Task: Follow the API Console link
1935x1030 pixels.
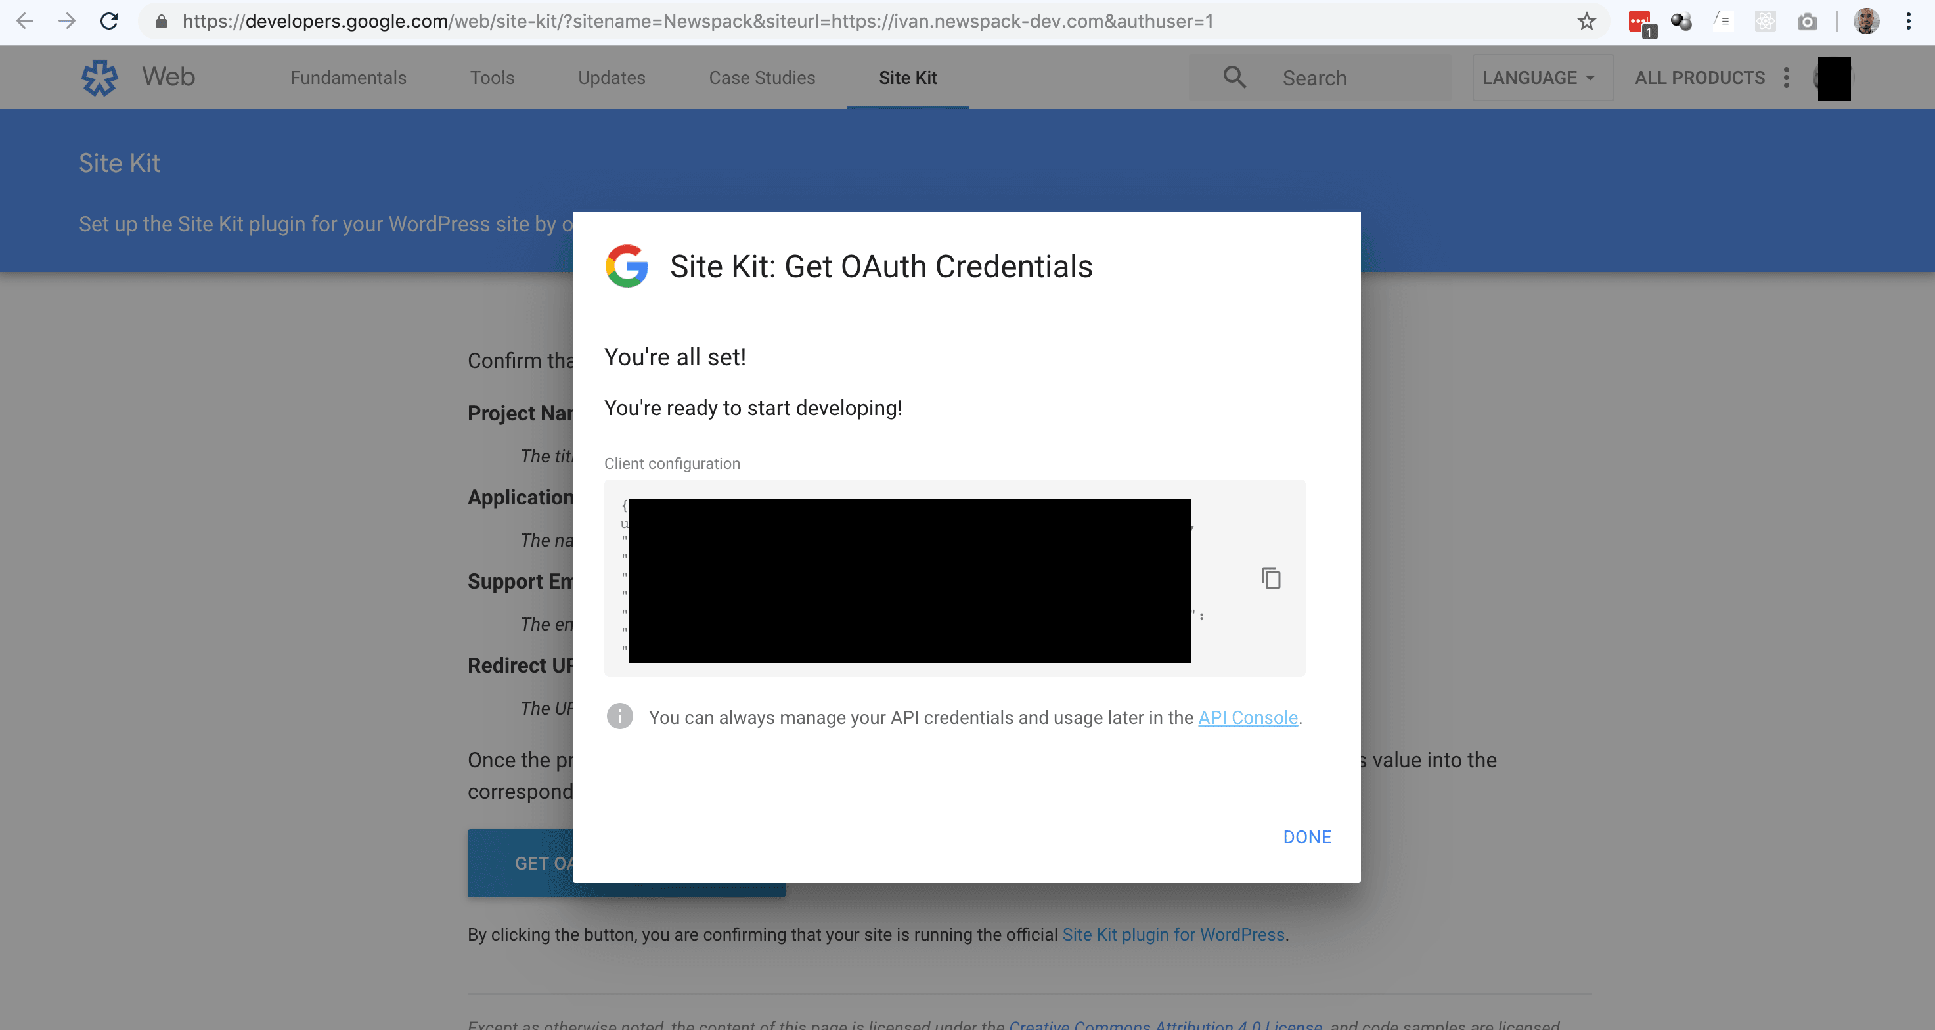Action: 1248,717
